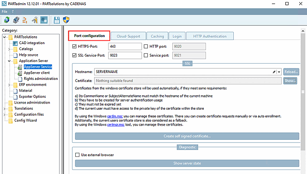Expand the Translations tree node
The height and width of the screenshot is (174, 307).
(5, 108)
